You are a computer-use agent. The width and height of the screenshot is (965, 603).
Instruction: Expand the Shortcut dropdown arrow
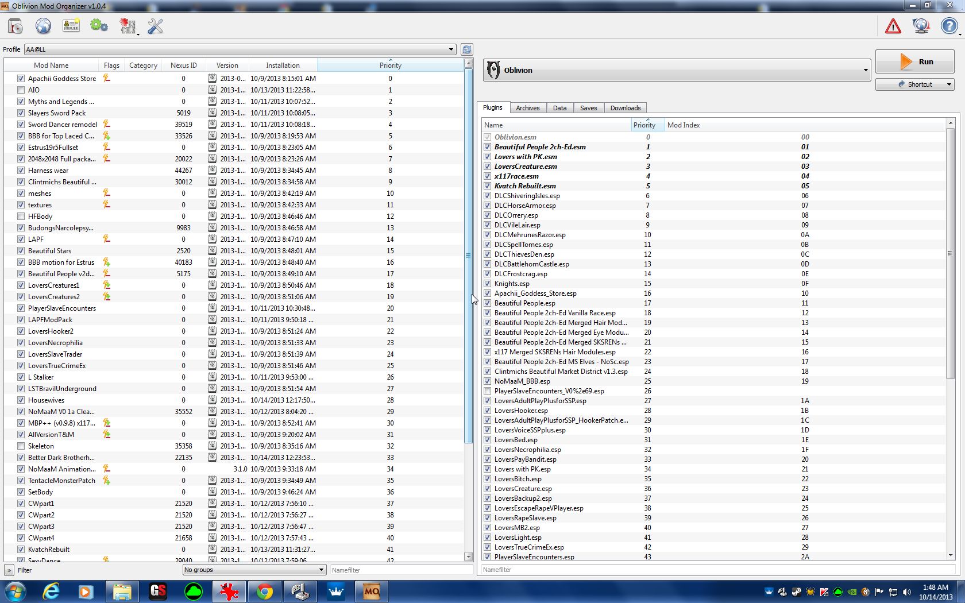click(949, 84)
